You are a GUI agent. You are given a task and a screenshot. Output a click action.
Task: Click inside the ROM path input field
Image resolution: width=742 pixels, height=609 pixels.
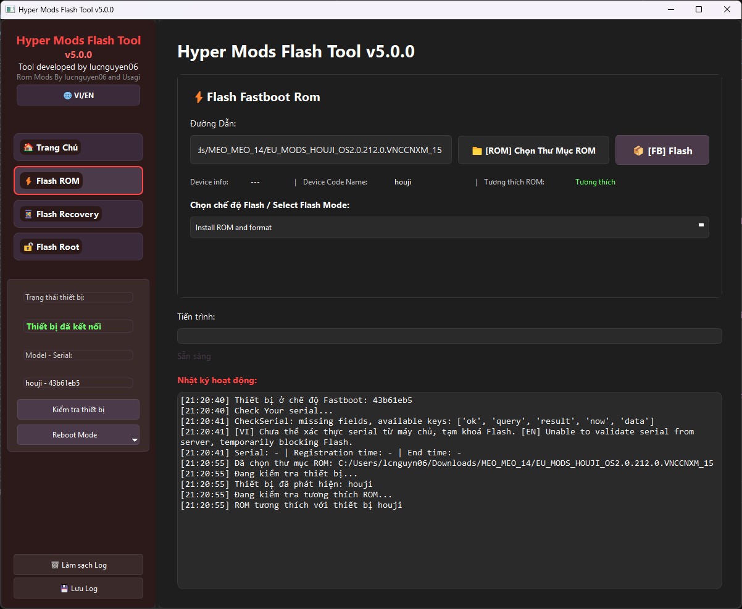pyautogui.click(x=320, y=149)
